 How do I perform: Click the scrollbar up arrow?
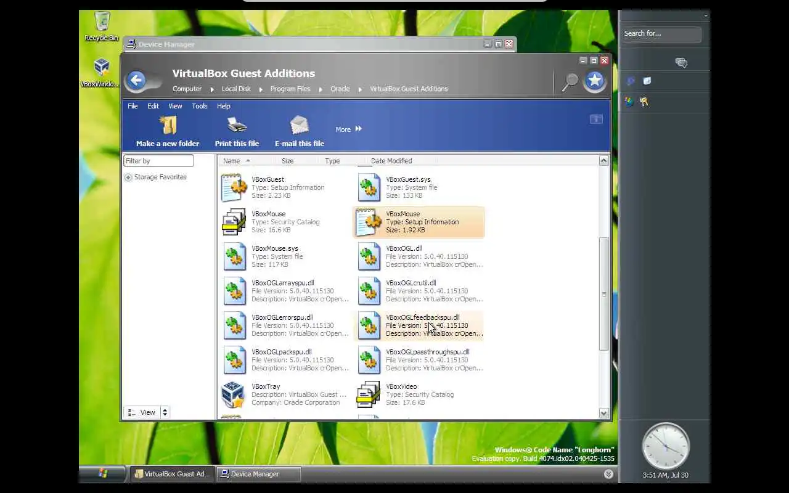coord(603,160)
